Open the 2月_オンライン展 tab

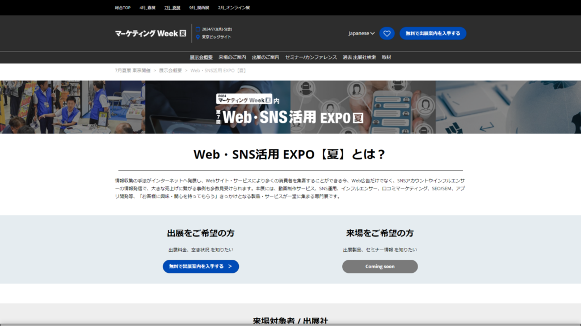[x=234, y=8]
